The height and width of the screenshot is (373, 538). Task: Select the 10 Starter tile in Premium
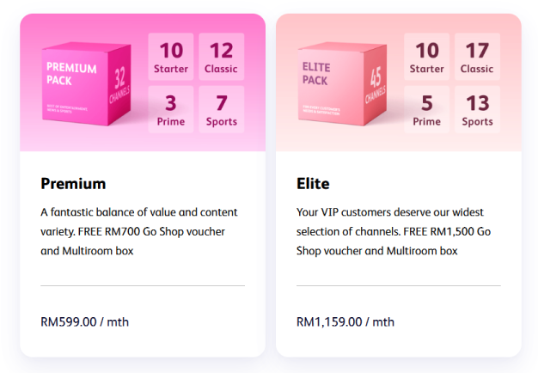171,57
